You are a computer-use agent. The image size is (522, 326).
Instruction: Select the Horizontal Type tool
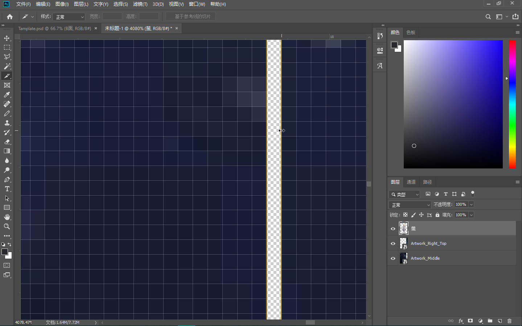coord(7,189)
